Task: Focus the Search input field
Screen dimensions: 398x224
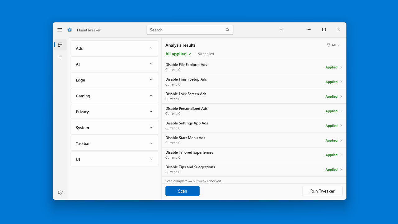Action: (x=190, y=30)
